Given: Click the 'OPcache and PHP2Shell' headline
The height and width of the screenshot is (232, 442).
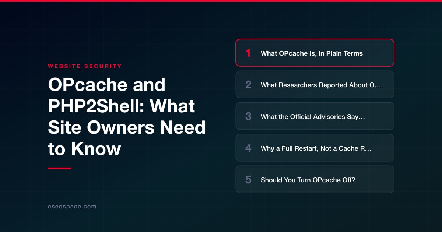Looking at the screenshot, I should pos(127,117).
